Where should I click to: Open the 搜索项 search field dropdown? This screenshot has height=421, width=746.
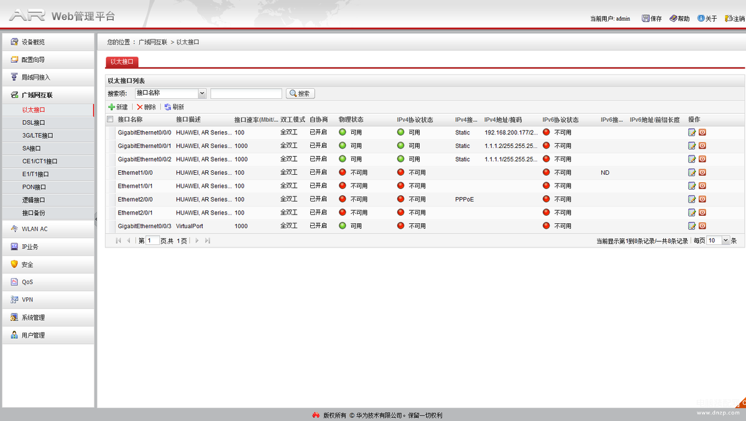pyautogui.click(x=202, y=93)
